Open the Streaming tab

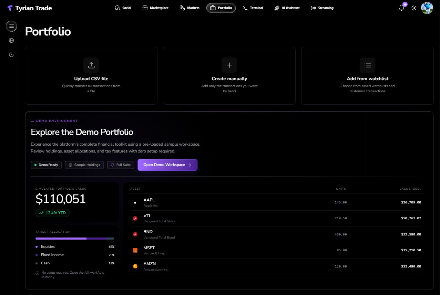322,8
